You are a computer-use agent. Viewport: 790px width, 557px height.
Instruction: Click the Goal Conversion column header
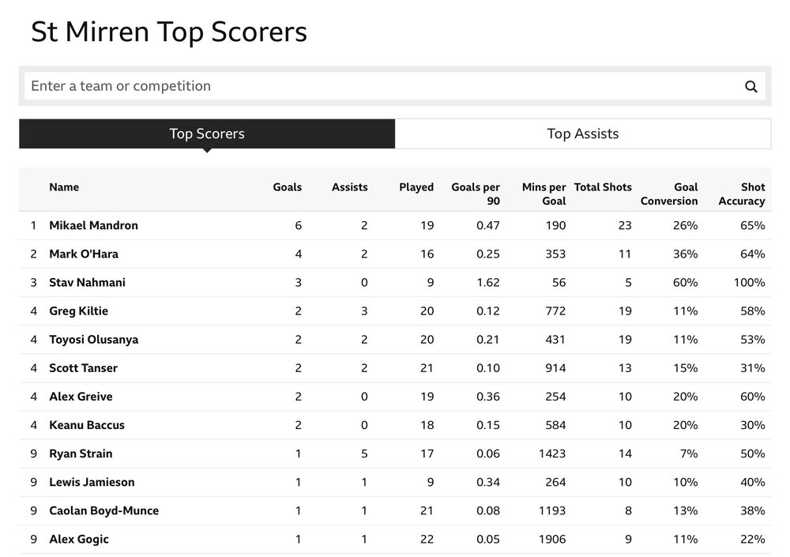pyautogui.click(x=669, y=194)
